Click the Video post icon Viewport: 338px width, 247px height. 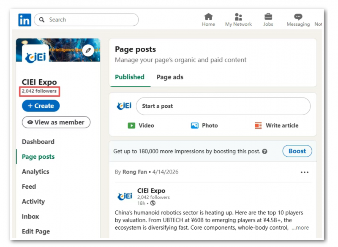132,125
